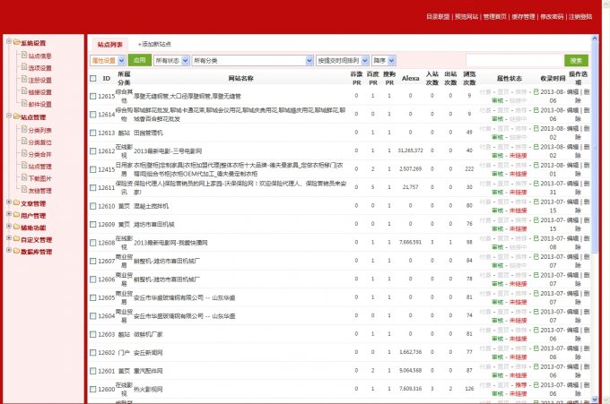Tick the checkbox for site 12415
Image resolution: width=610 pixels, height=404 pixels.
coord(93,169)
